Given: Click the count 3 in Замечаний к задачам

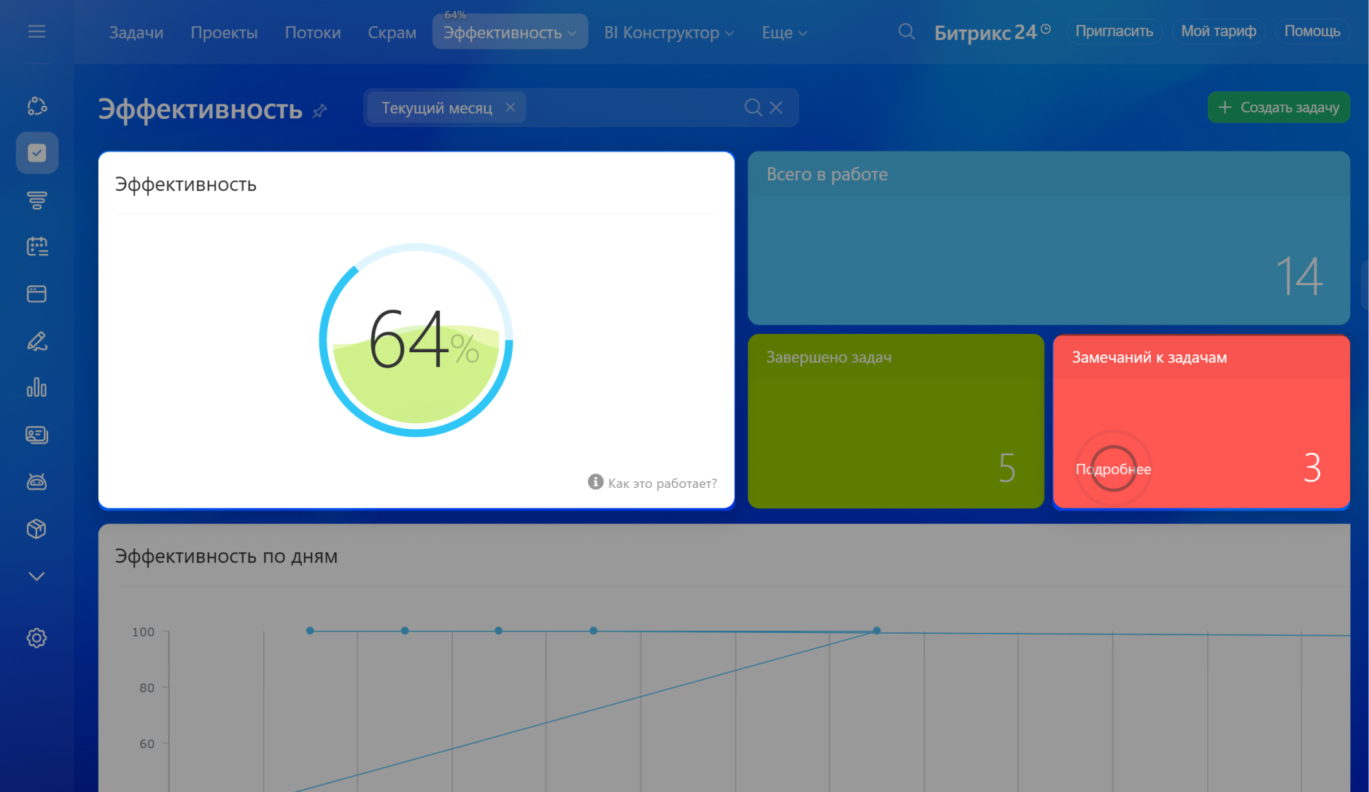Looking at the screenshot, I should (1312, 467).
